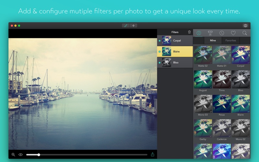Click the zoom magnifier below the photo

(x=13, y=155)
